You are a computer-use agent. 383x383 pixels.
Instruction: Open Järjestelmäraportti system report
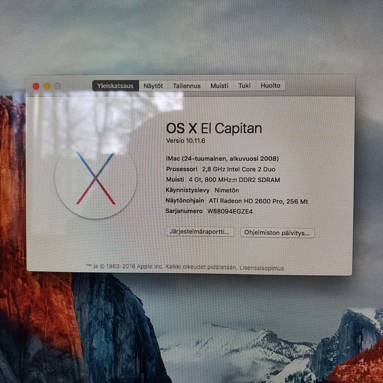click(x=199, y=231)
